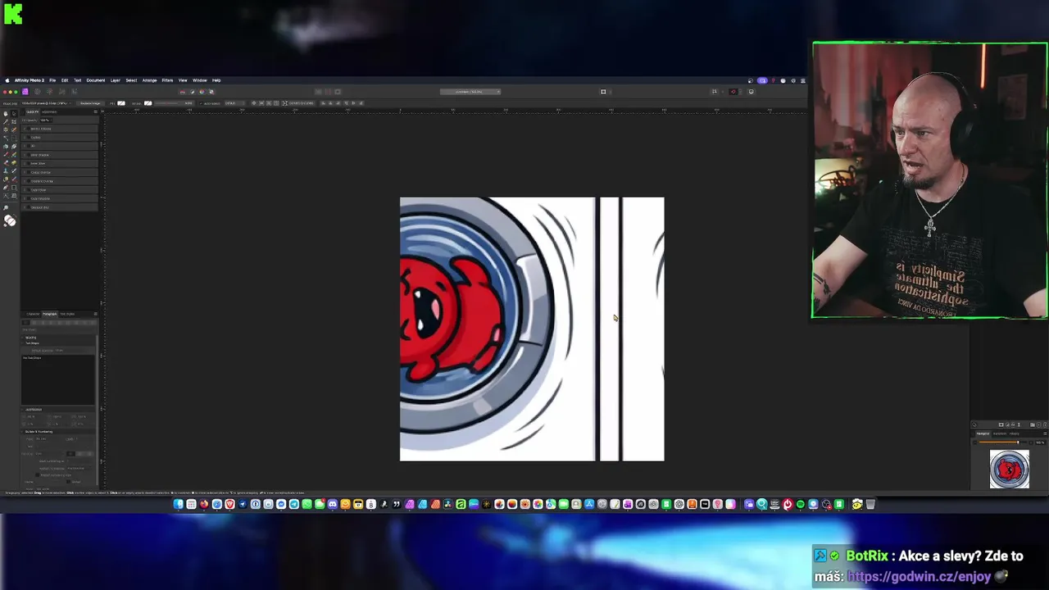Switch to the Adjustment tab
The height and width of the screenshot is (590, 1049).
[x=49, y=111]
